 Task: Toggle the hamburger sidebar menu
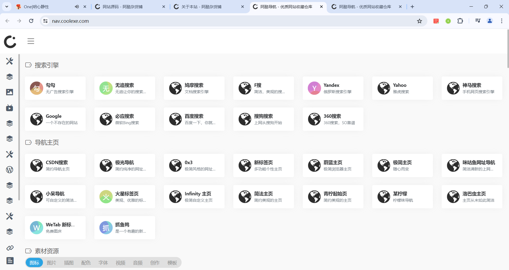click(31, 41)
